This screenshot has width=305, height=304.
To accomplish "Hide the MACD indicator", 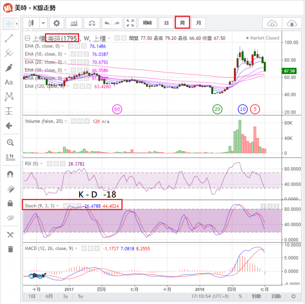I will pyautogui.click(x=84, y=249).
